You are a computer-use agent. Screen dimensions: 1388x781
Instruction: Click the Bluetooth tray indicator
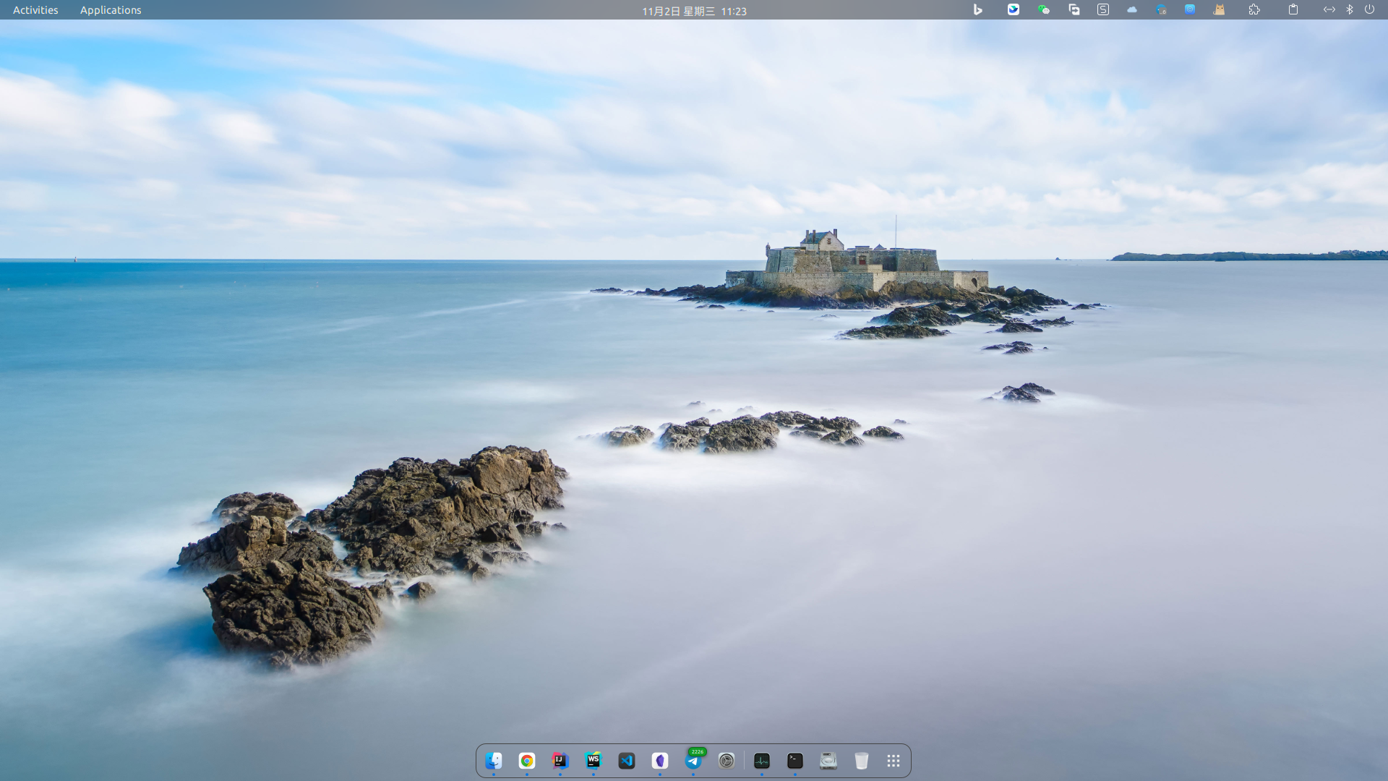[1349, 9]
